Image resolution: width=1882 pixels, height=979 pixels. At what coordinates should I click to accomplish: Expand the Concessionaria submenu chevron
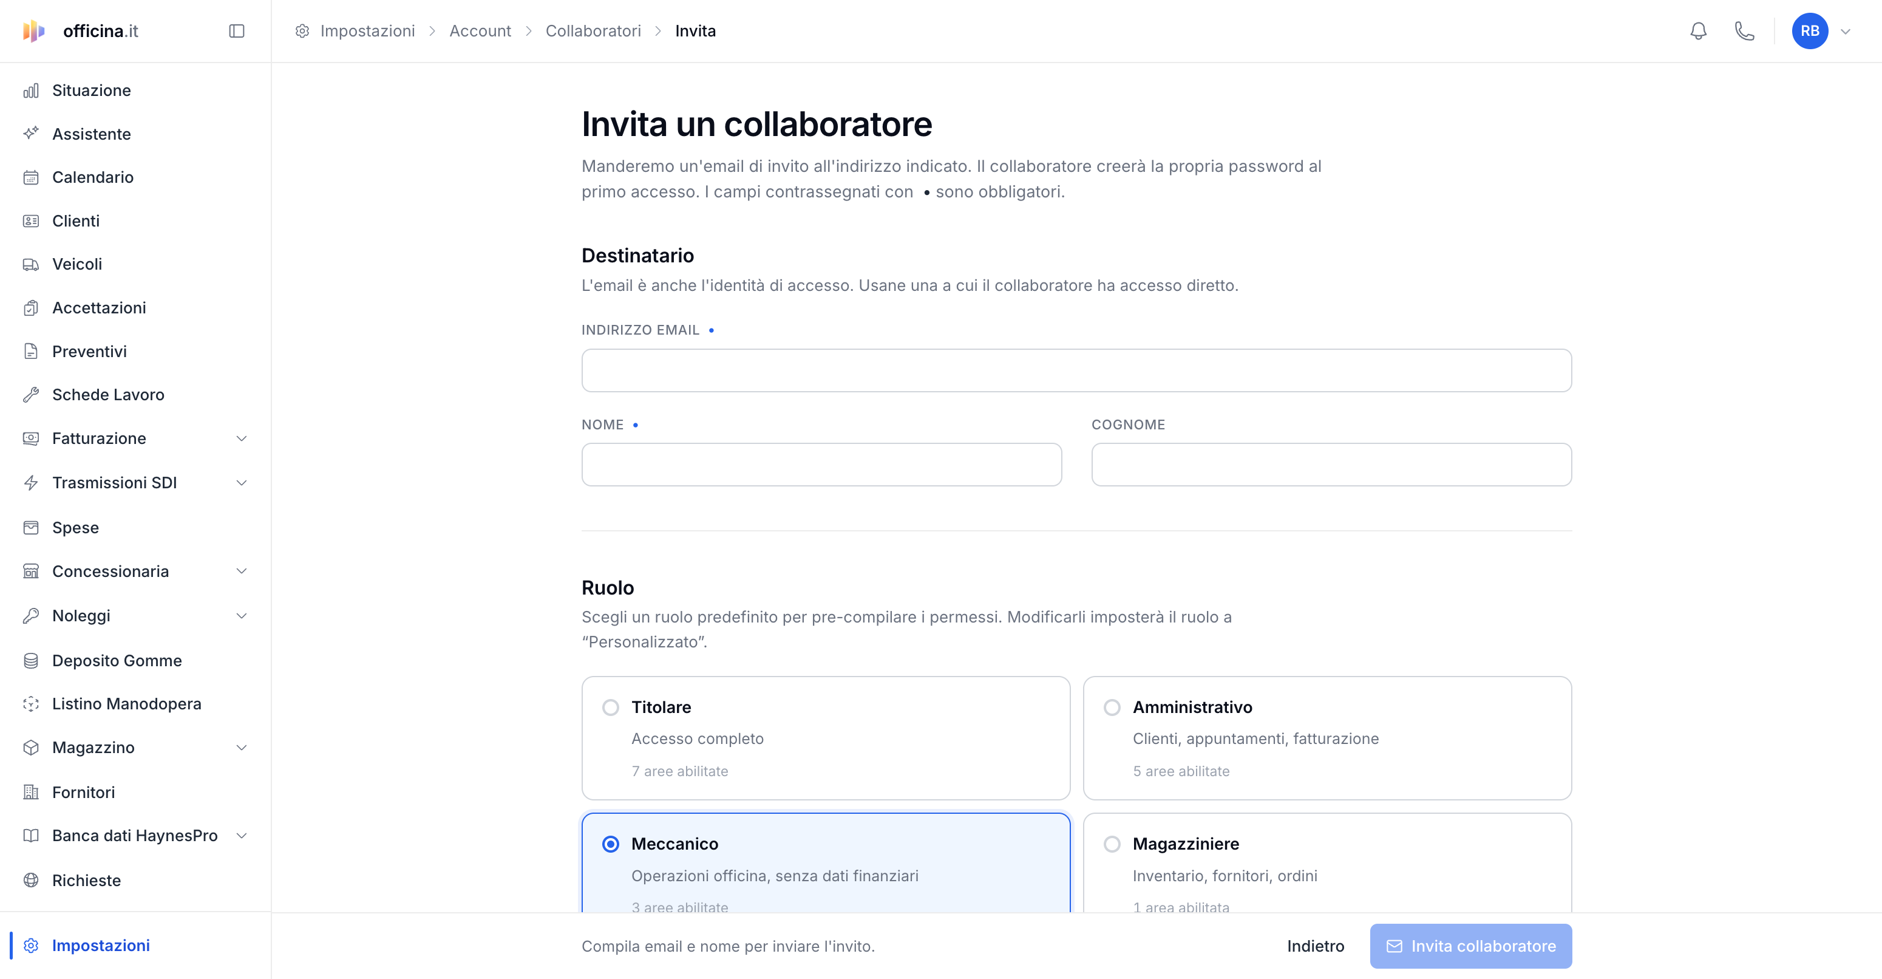click(242, 571)
